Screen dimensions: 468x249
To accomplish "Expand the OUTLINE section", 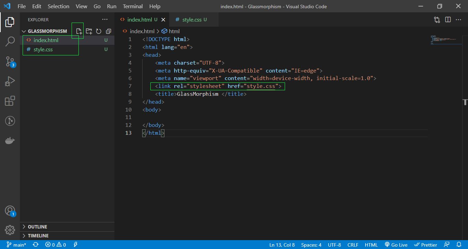I will pyautogui.click(x=67, y=227).
